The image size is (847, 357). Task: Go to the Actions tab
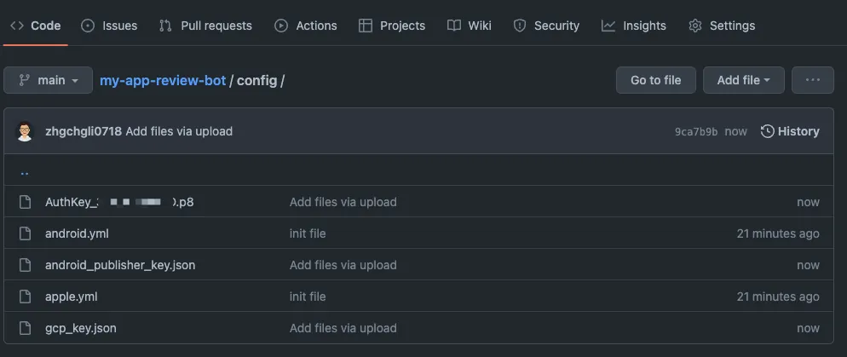pyautogui.click(x=306, y=26)
